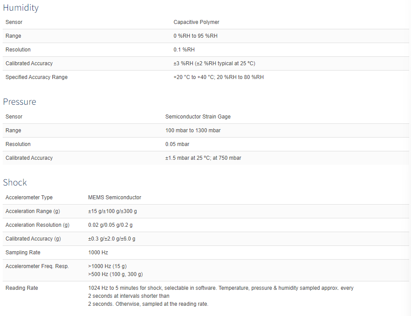Click the MEMS Semiconductor value
This screenshot has height=316, width=411.
pos(114,197)
